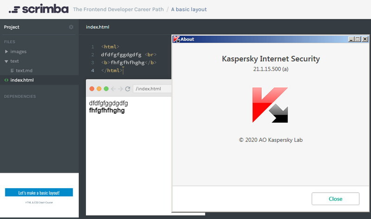Click the DEPENDENCIES section heading
The height and width of the screenshot is (219, 371).
point(20,97)
